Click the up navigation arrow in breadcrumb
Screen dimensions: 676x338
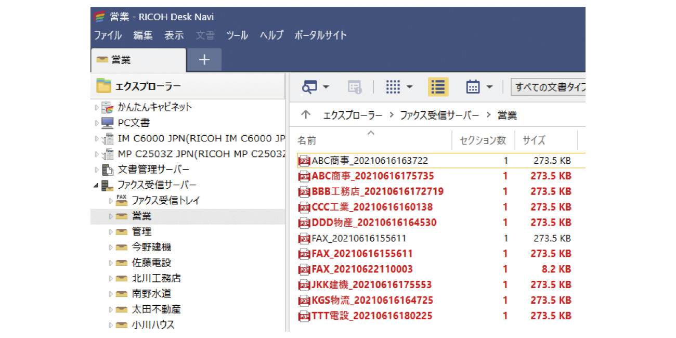click(x=306, y=115)
